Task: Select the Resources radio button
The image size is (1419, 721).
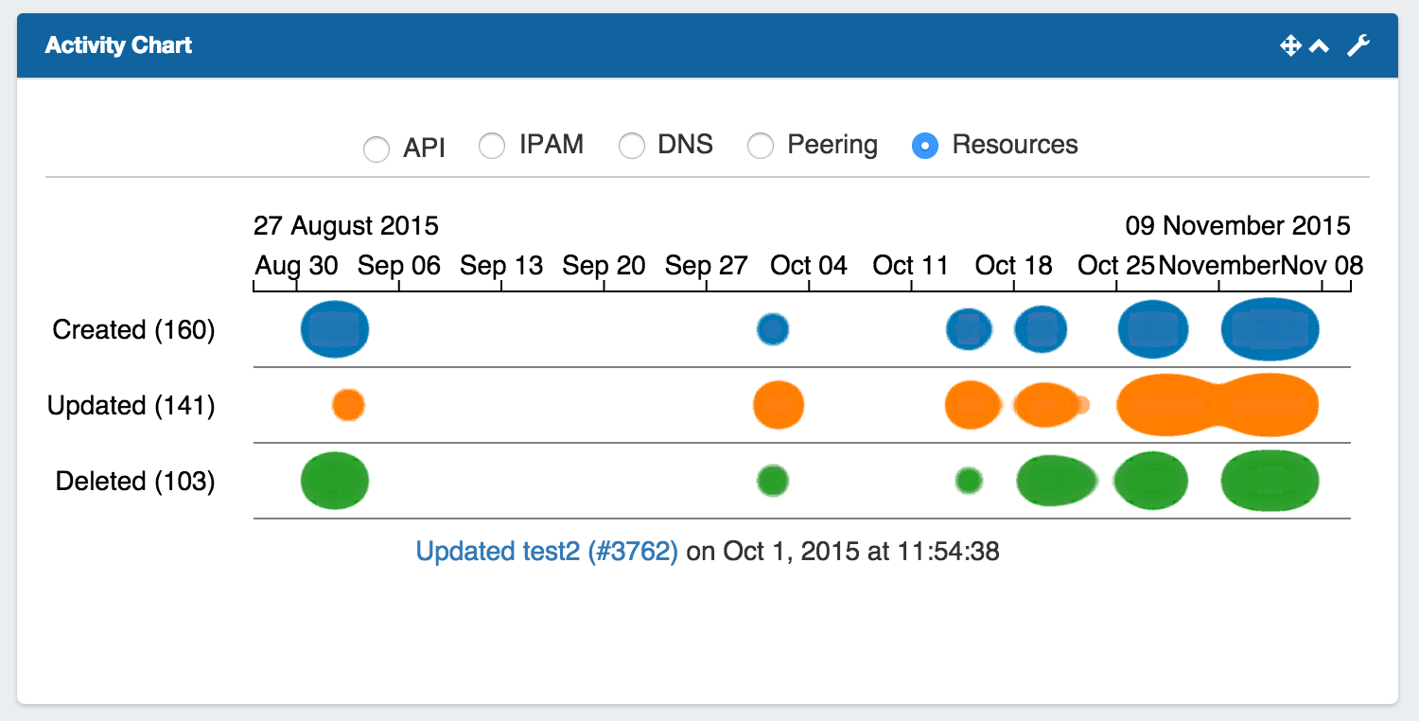Action: pos(924,146)
